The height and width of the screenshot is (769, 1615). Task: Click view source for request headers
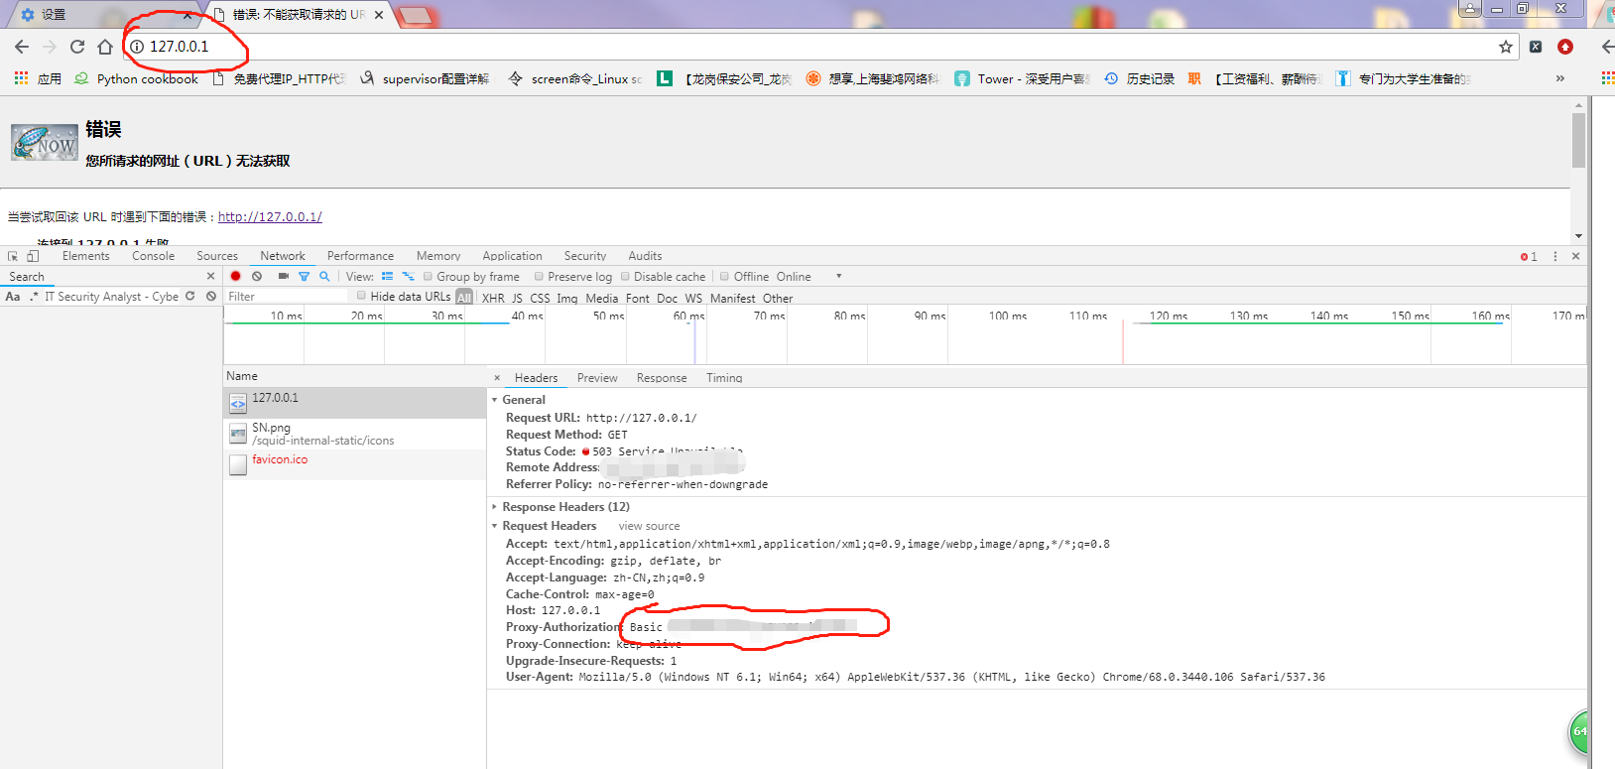(650, 526)
